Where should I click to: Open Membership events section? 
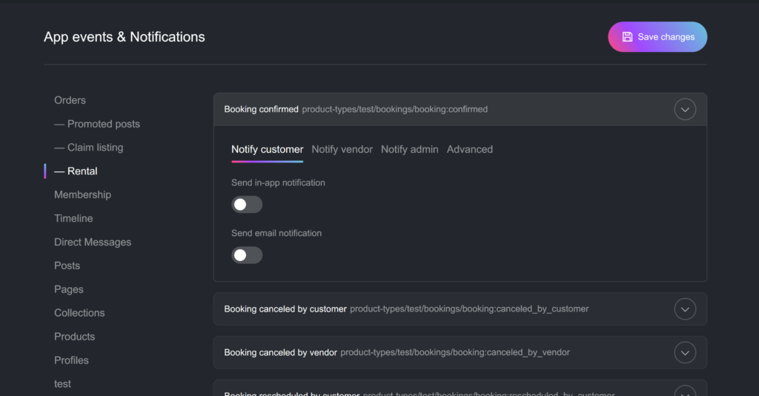pos(82,194)
